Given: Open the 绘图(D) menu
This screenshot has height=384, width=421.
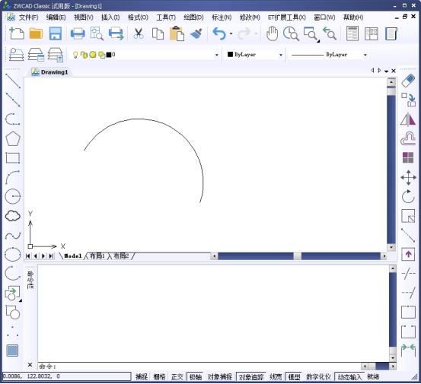Looking at the screenshot, I should (193, 17).
